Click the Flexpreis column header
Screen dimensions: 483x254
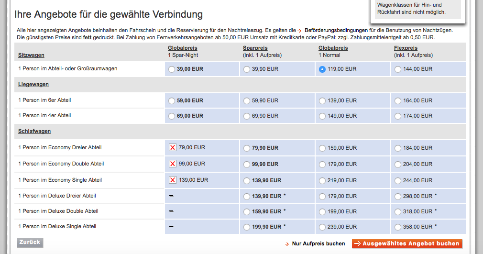406,48
